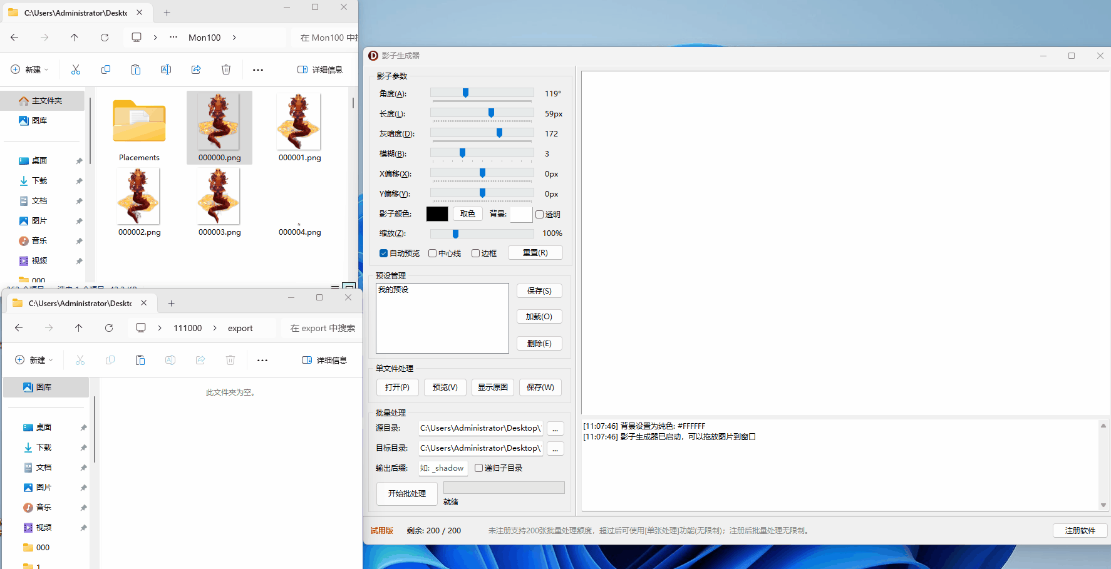The height and width of the screenshot is (569, 1111).
Task: Select the 我的预设 preset entry
Action: click(395, 290)
